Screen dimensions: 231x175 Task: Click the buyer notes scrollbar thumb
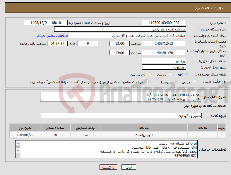pyautogui.click(x=18, y=147)
